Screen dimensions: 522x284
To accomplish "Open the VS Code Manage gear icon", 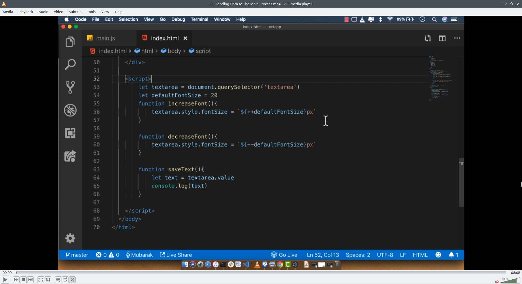I will click(70, 238).
